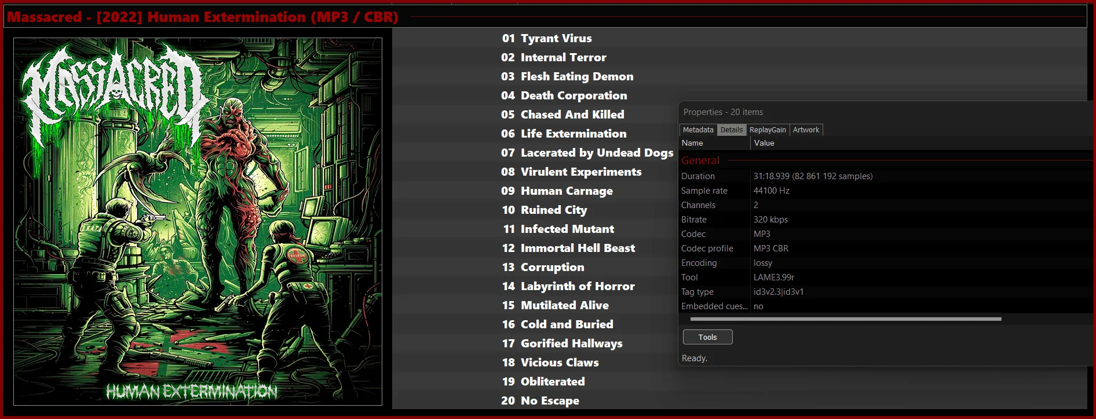Click the Channels property row

pos(885,205)
